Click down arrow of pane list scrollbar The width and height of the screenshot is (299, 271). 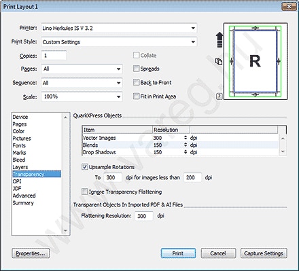[x=65, y=231]
